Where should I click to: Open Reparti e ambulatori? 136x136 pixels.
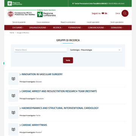68,22
